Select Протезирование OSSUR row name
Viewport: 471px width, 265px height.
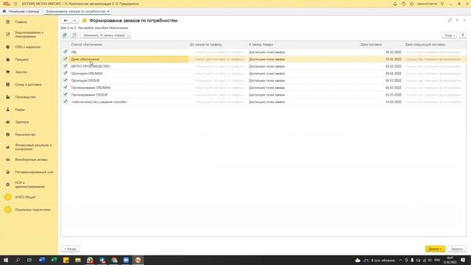[x=89, y=95]
